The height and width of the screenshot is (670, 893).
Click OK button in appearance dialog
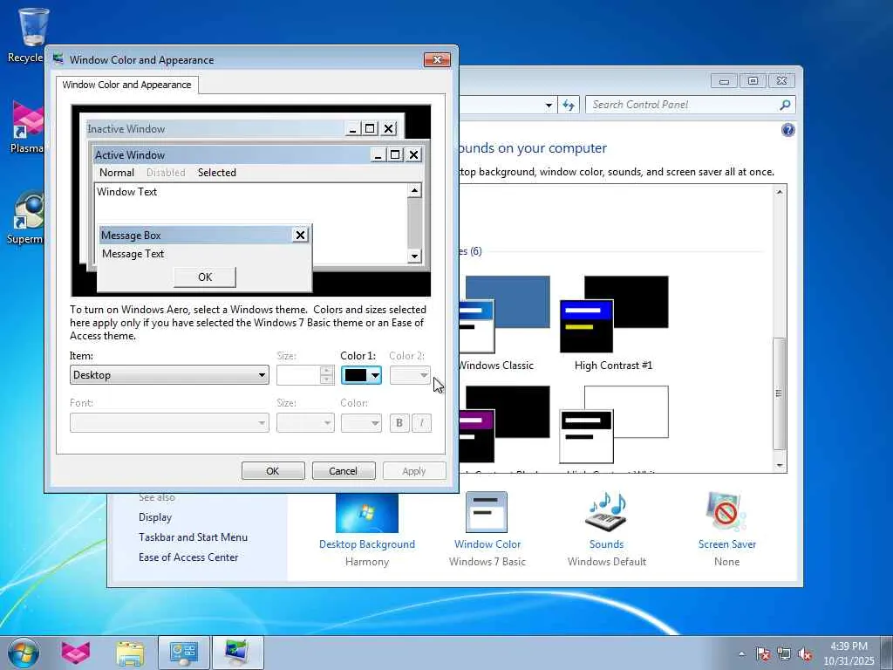point(273,471)
